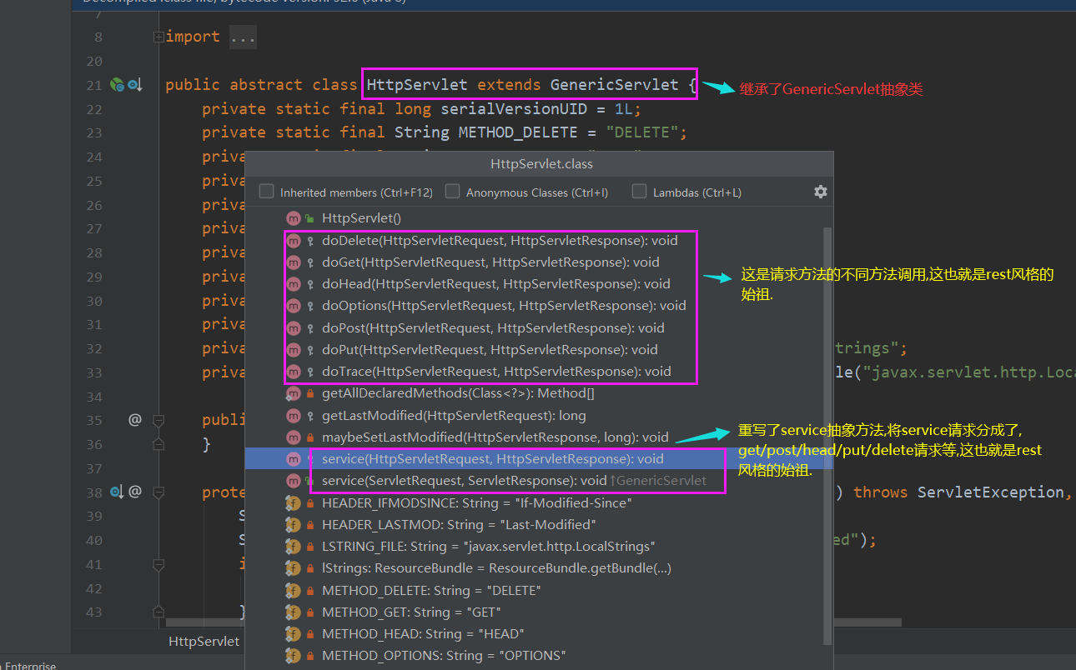Open the structure popup settings gear
The width and height of the screenshot is (1076, 670).
point(821,192)
